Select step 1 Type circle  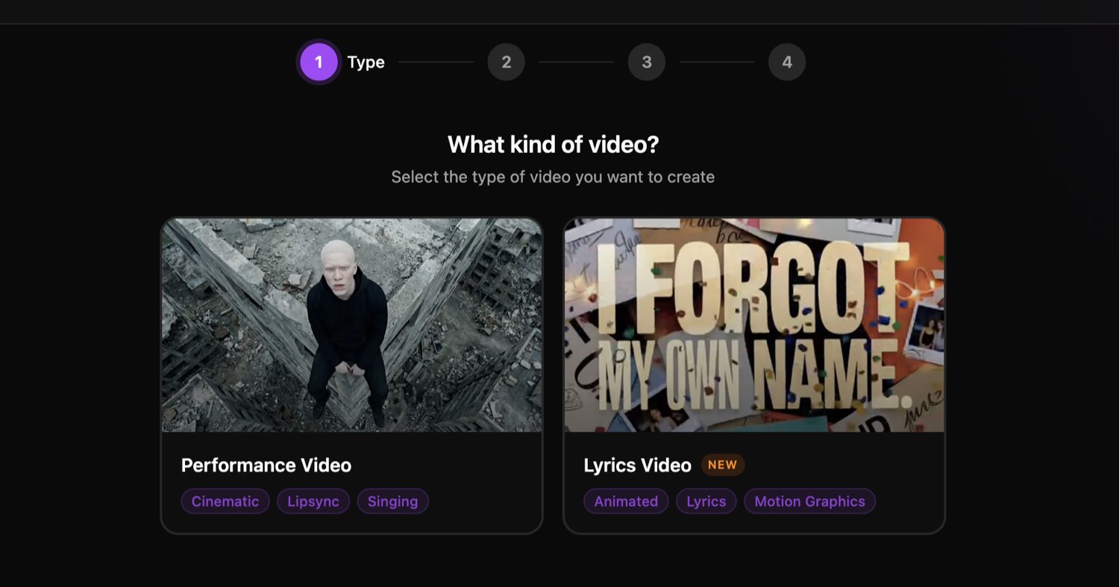(x=319, y=62)
